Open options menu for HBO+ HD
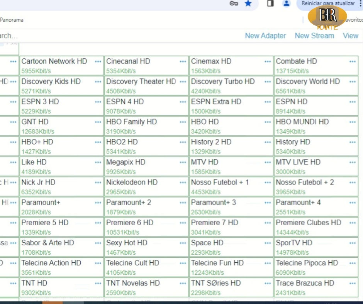The image size is (363, 304). 98,142
